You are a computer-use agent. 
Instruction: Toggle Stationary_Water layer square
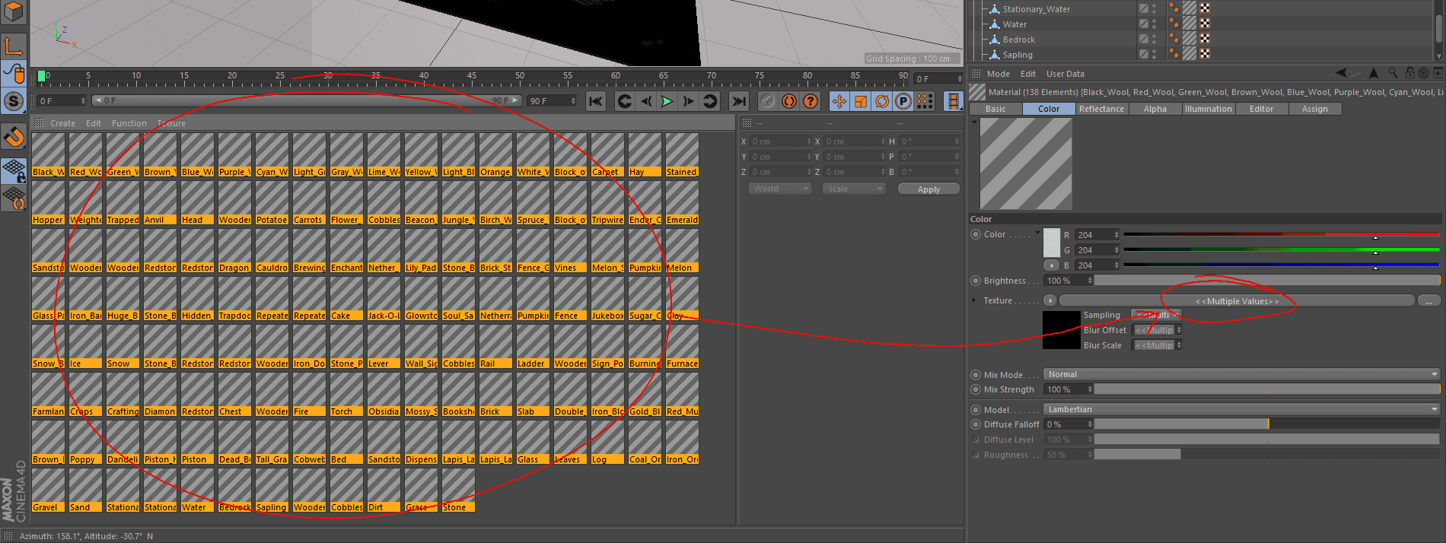1143,9
